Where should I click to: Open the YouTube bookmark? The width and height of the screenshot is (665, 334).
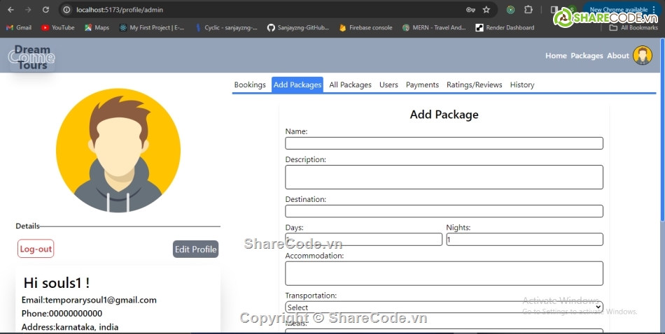point(58,28)
